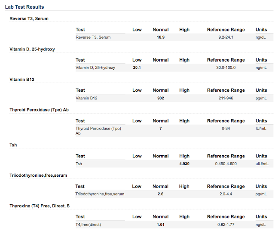
Task: Click the low Vitamin D value 20.1
Action: (137, 68)
